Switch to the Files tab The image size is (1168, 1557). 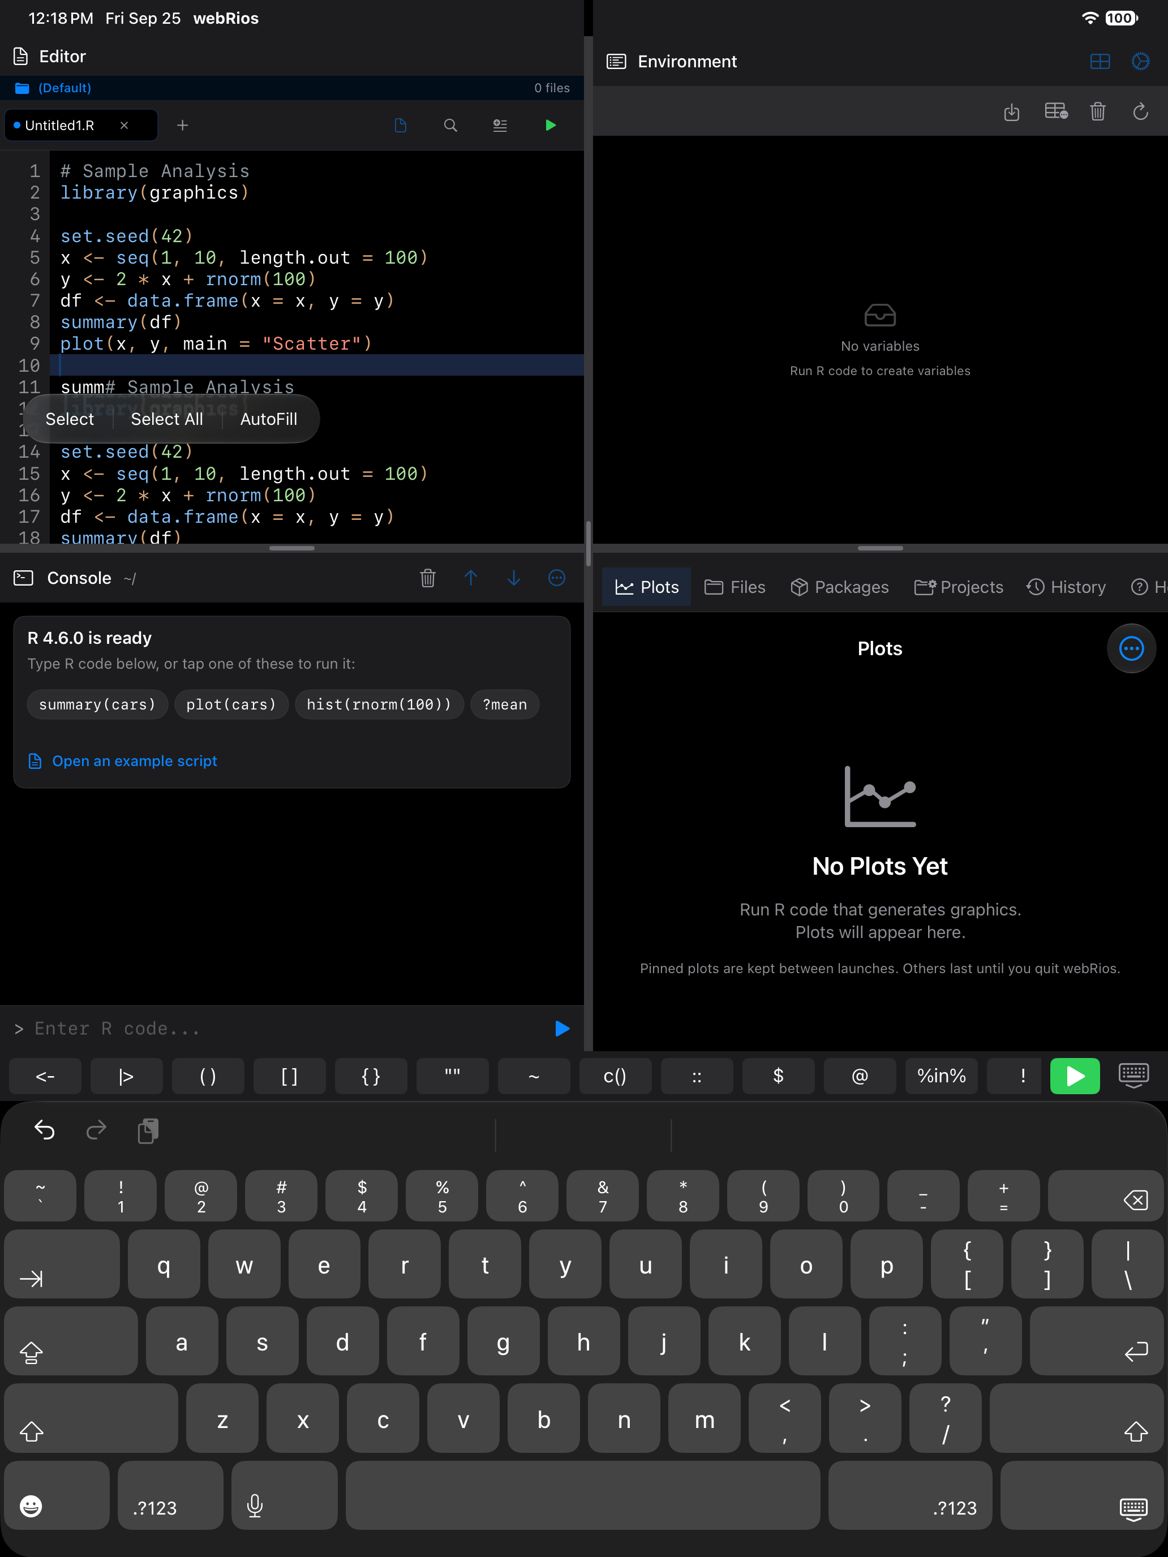point(735,587)
